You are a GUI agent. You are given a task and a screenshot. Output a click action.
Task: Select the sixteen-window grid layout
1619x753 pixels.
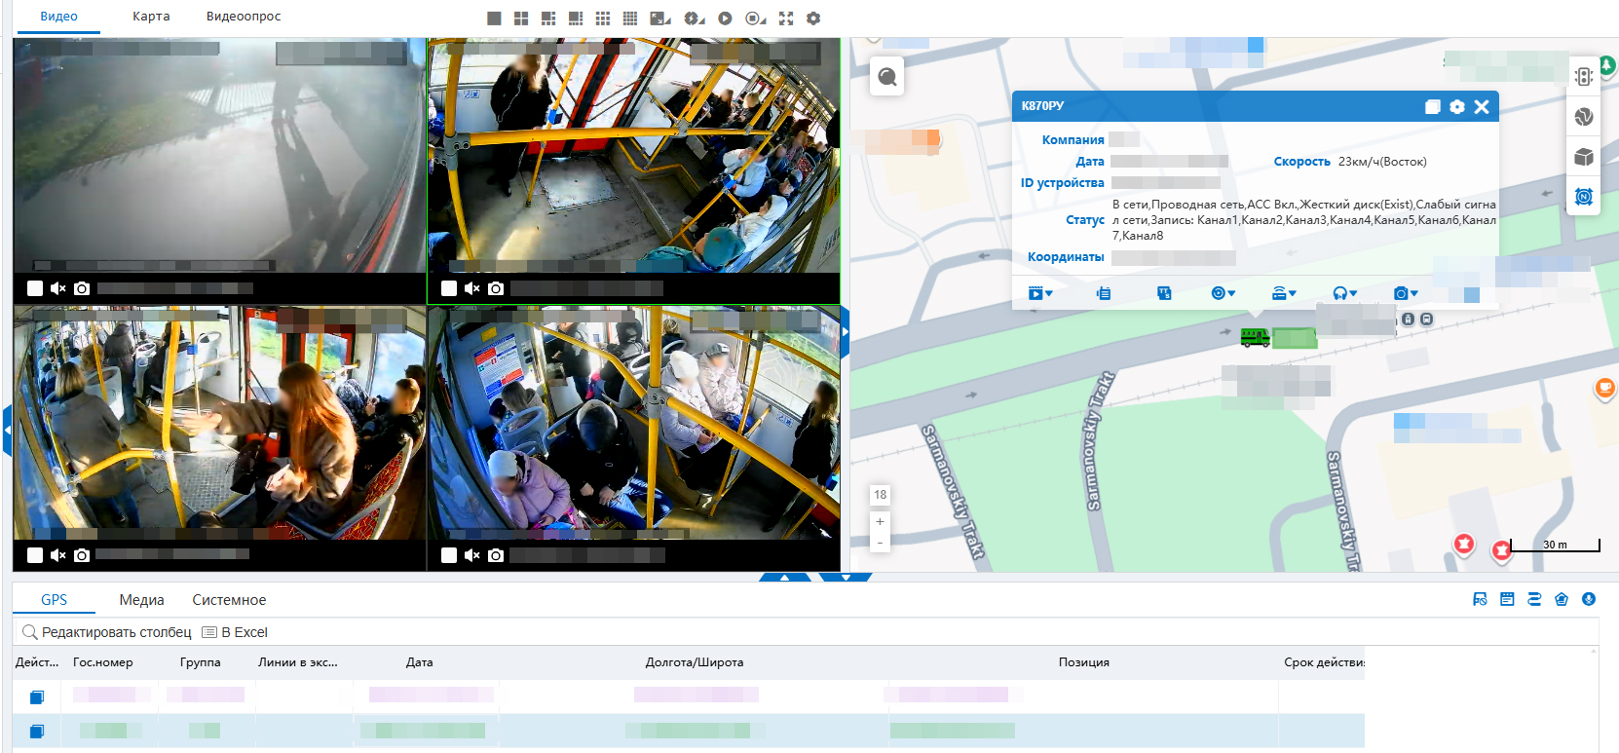[x=630, y=19]
